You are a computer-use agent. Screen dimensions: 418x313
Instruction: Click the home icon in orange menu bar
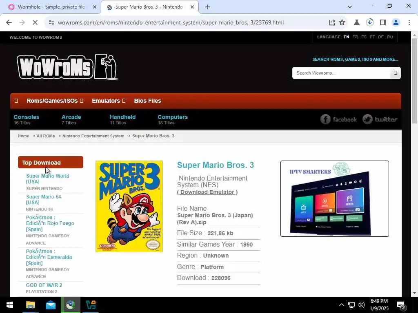click(16, 101)
